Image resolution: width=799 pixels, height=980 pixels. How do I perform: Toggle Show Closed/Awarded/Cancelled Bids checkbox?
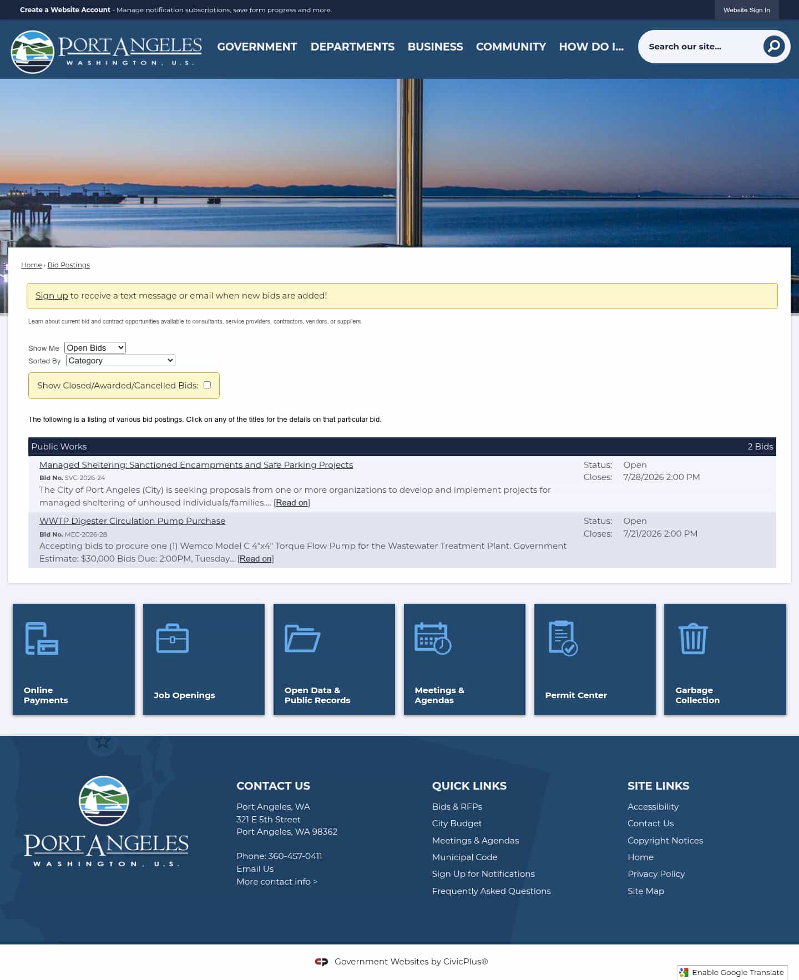coord(207,385)
